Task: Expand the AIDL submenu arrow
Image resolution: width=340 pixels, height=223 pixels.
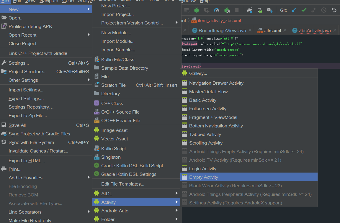Action: [x=176, y=193]
